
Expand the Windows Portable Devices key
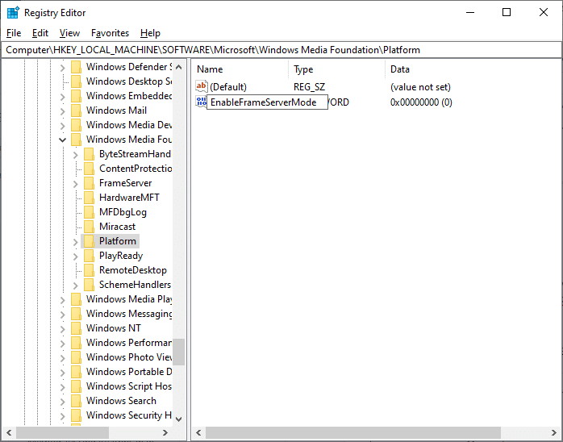tap(62, 373)
